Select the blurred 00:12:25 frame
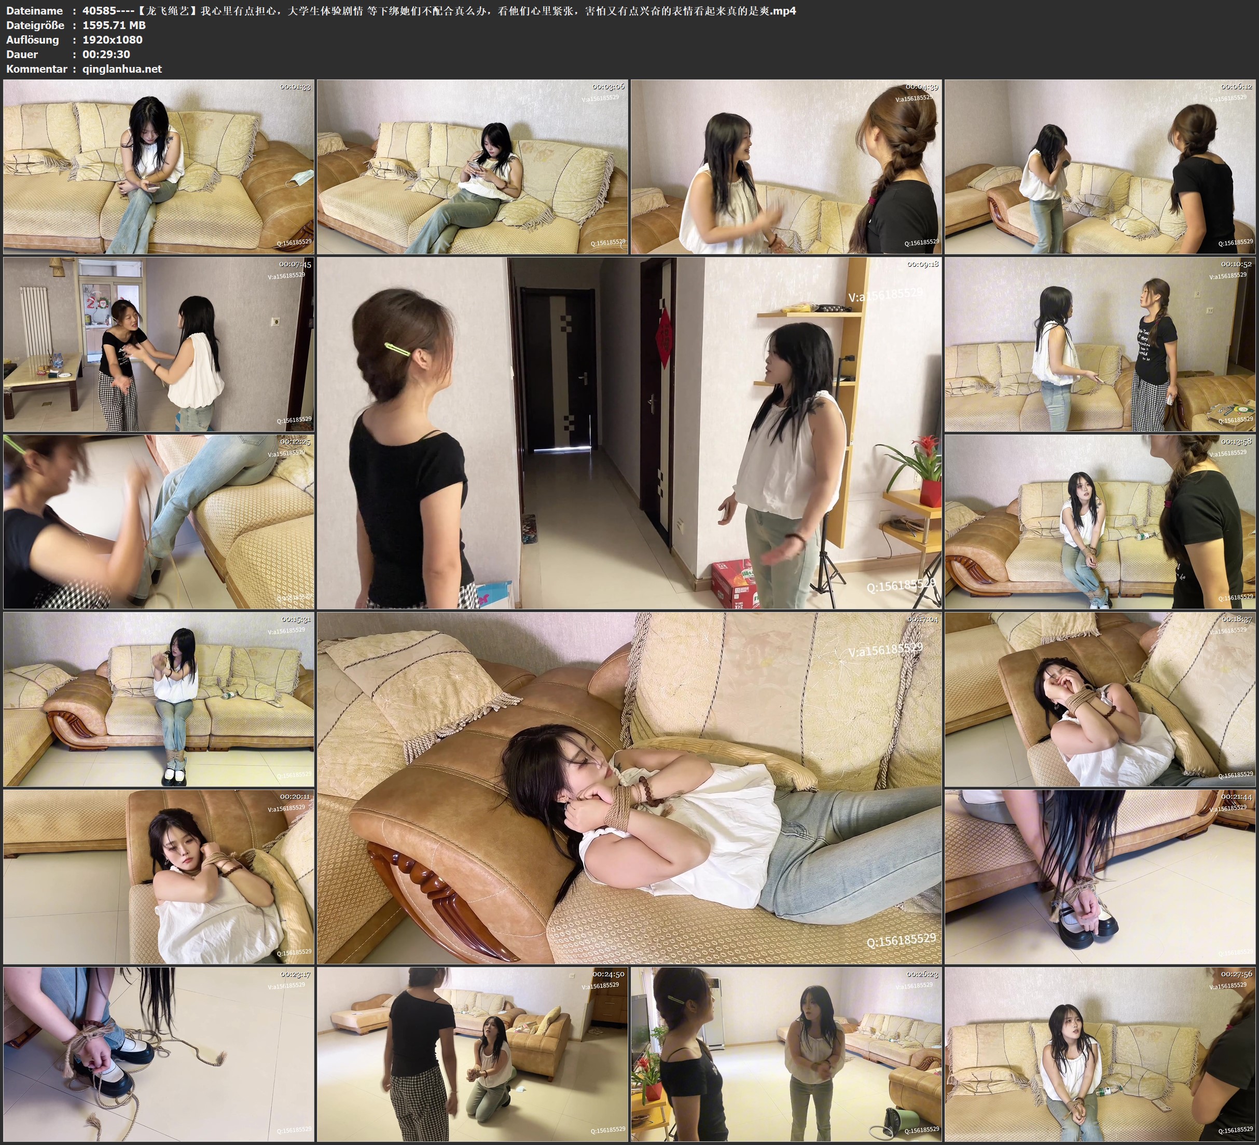 [159, 522]
